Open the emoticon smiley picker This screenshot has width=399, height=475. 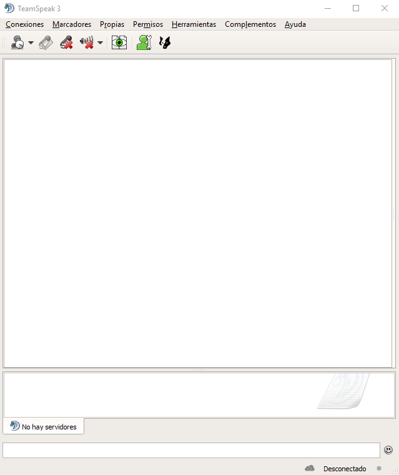[x=388, y=450]
